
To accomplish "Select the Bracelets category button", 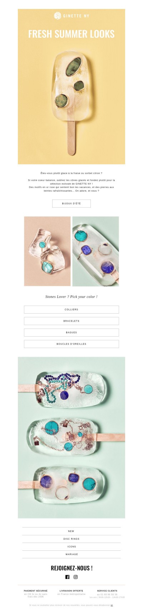I will 71,321.
